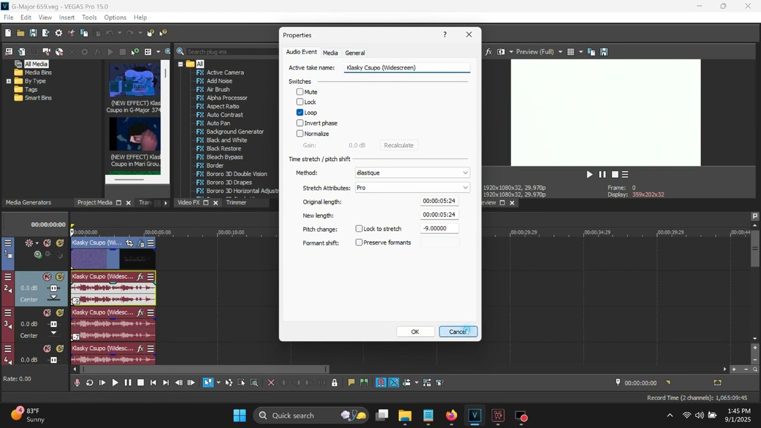Image resolution: width=761 pixels, height=428 pixels.
Task: Check the Normalize option
Action: point(300,134)
